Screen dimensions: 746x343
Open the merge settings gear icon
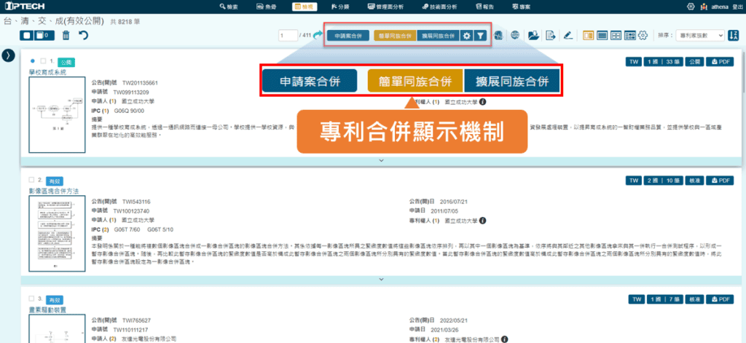467,35
